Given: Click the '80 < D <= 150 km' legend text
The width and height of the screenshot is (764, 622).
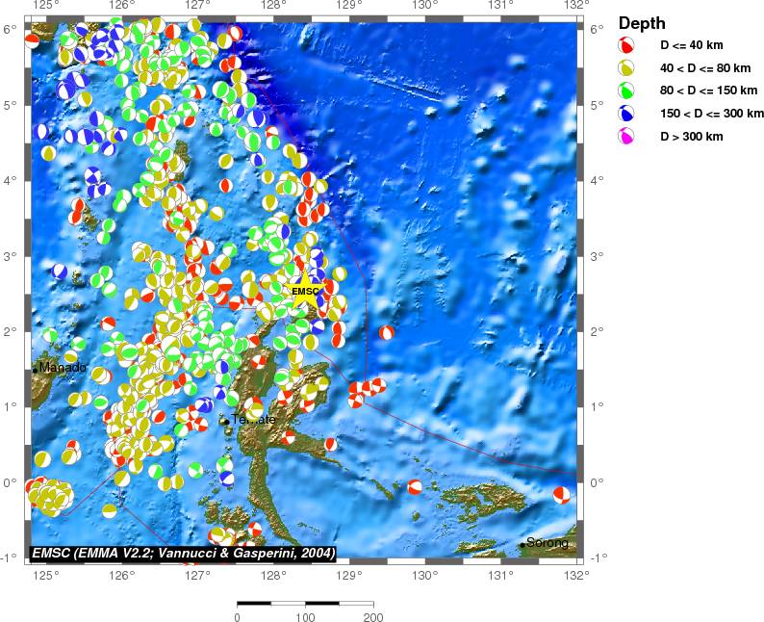Looking at the screenshot, I should coord(708,91).
